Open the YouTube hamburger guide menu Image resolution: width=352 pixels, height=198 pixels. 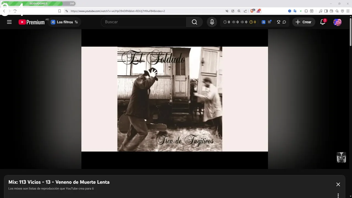9,22
